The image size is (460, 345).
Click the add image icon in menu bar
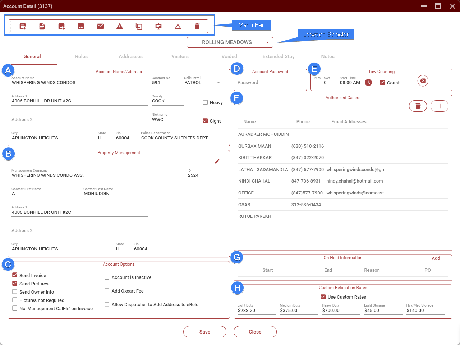[61, 26]
